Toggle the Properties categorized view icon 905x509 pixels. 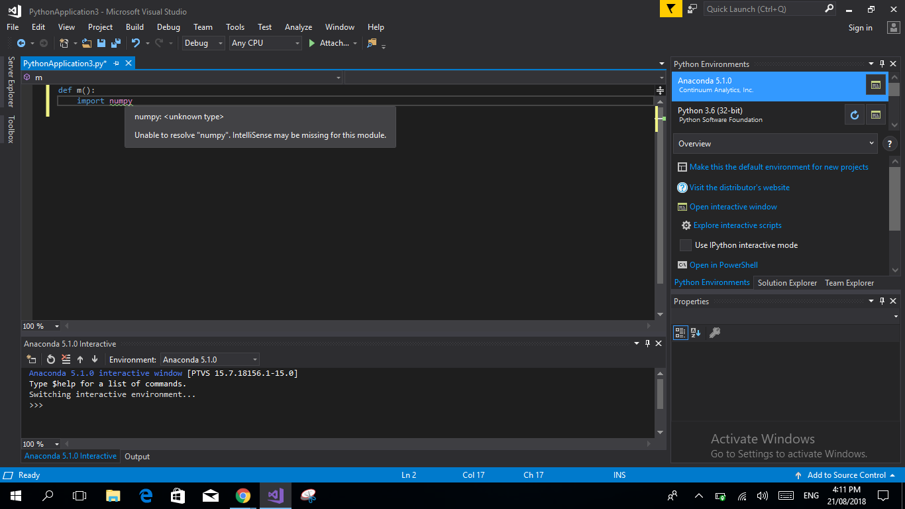tap(680, 332)
